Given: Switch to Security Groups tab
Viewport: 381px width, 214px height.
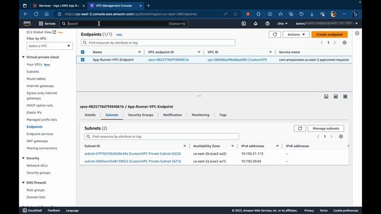Looking at the screenshot, I should pyautogui.click(x=140, y=115).
